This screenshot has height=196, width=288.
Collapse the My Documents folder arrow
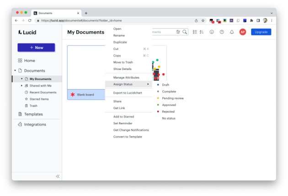pos(21,79)
